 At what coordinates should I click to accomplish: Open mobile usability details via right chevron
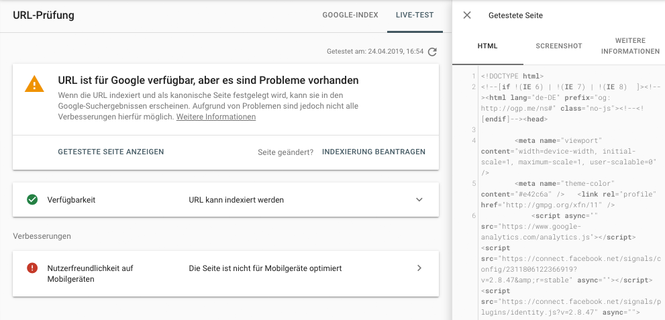[419, 268]
